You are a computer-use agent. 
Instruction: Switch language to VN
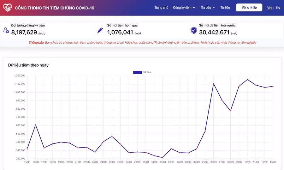[x=269, y=8]
